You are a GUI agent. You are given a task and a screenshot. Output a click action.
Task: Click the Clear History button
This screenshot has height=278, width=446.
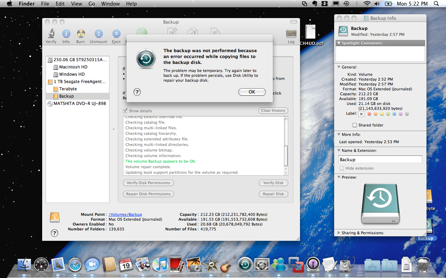point(273,111)
